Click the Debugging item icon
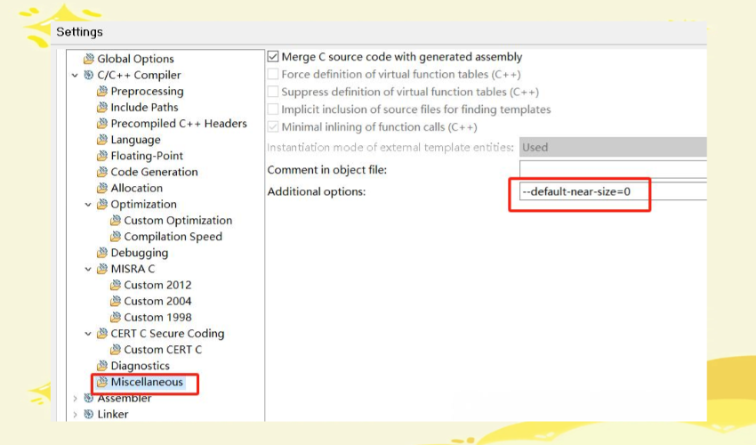This screenshot has height=445, width=756. tap(102, 253)
